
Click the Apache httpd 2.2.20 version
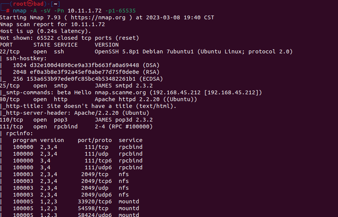tap(127, 99)
